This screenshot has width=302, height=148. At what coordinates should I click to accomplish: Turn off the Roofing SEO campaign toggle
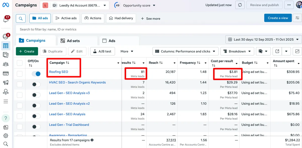pyautogui.click(x=36, y=74)
